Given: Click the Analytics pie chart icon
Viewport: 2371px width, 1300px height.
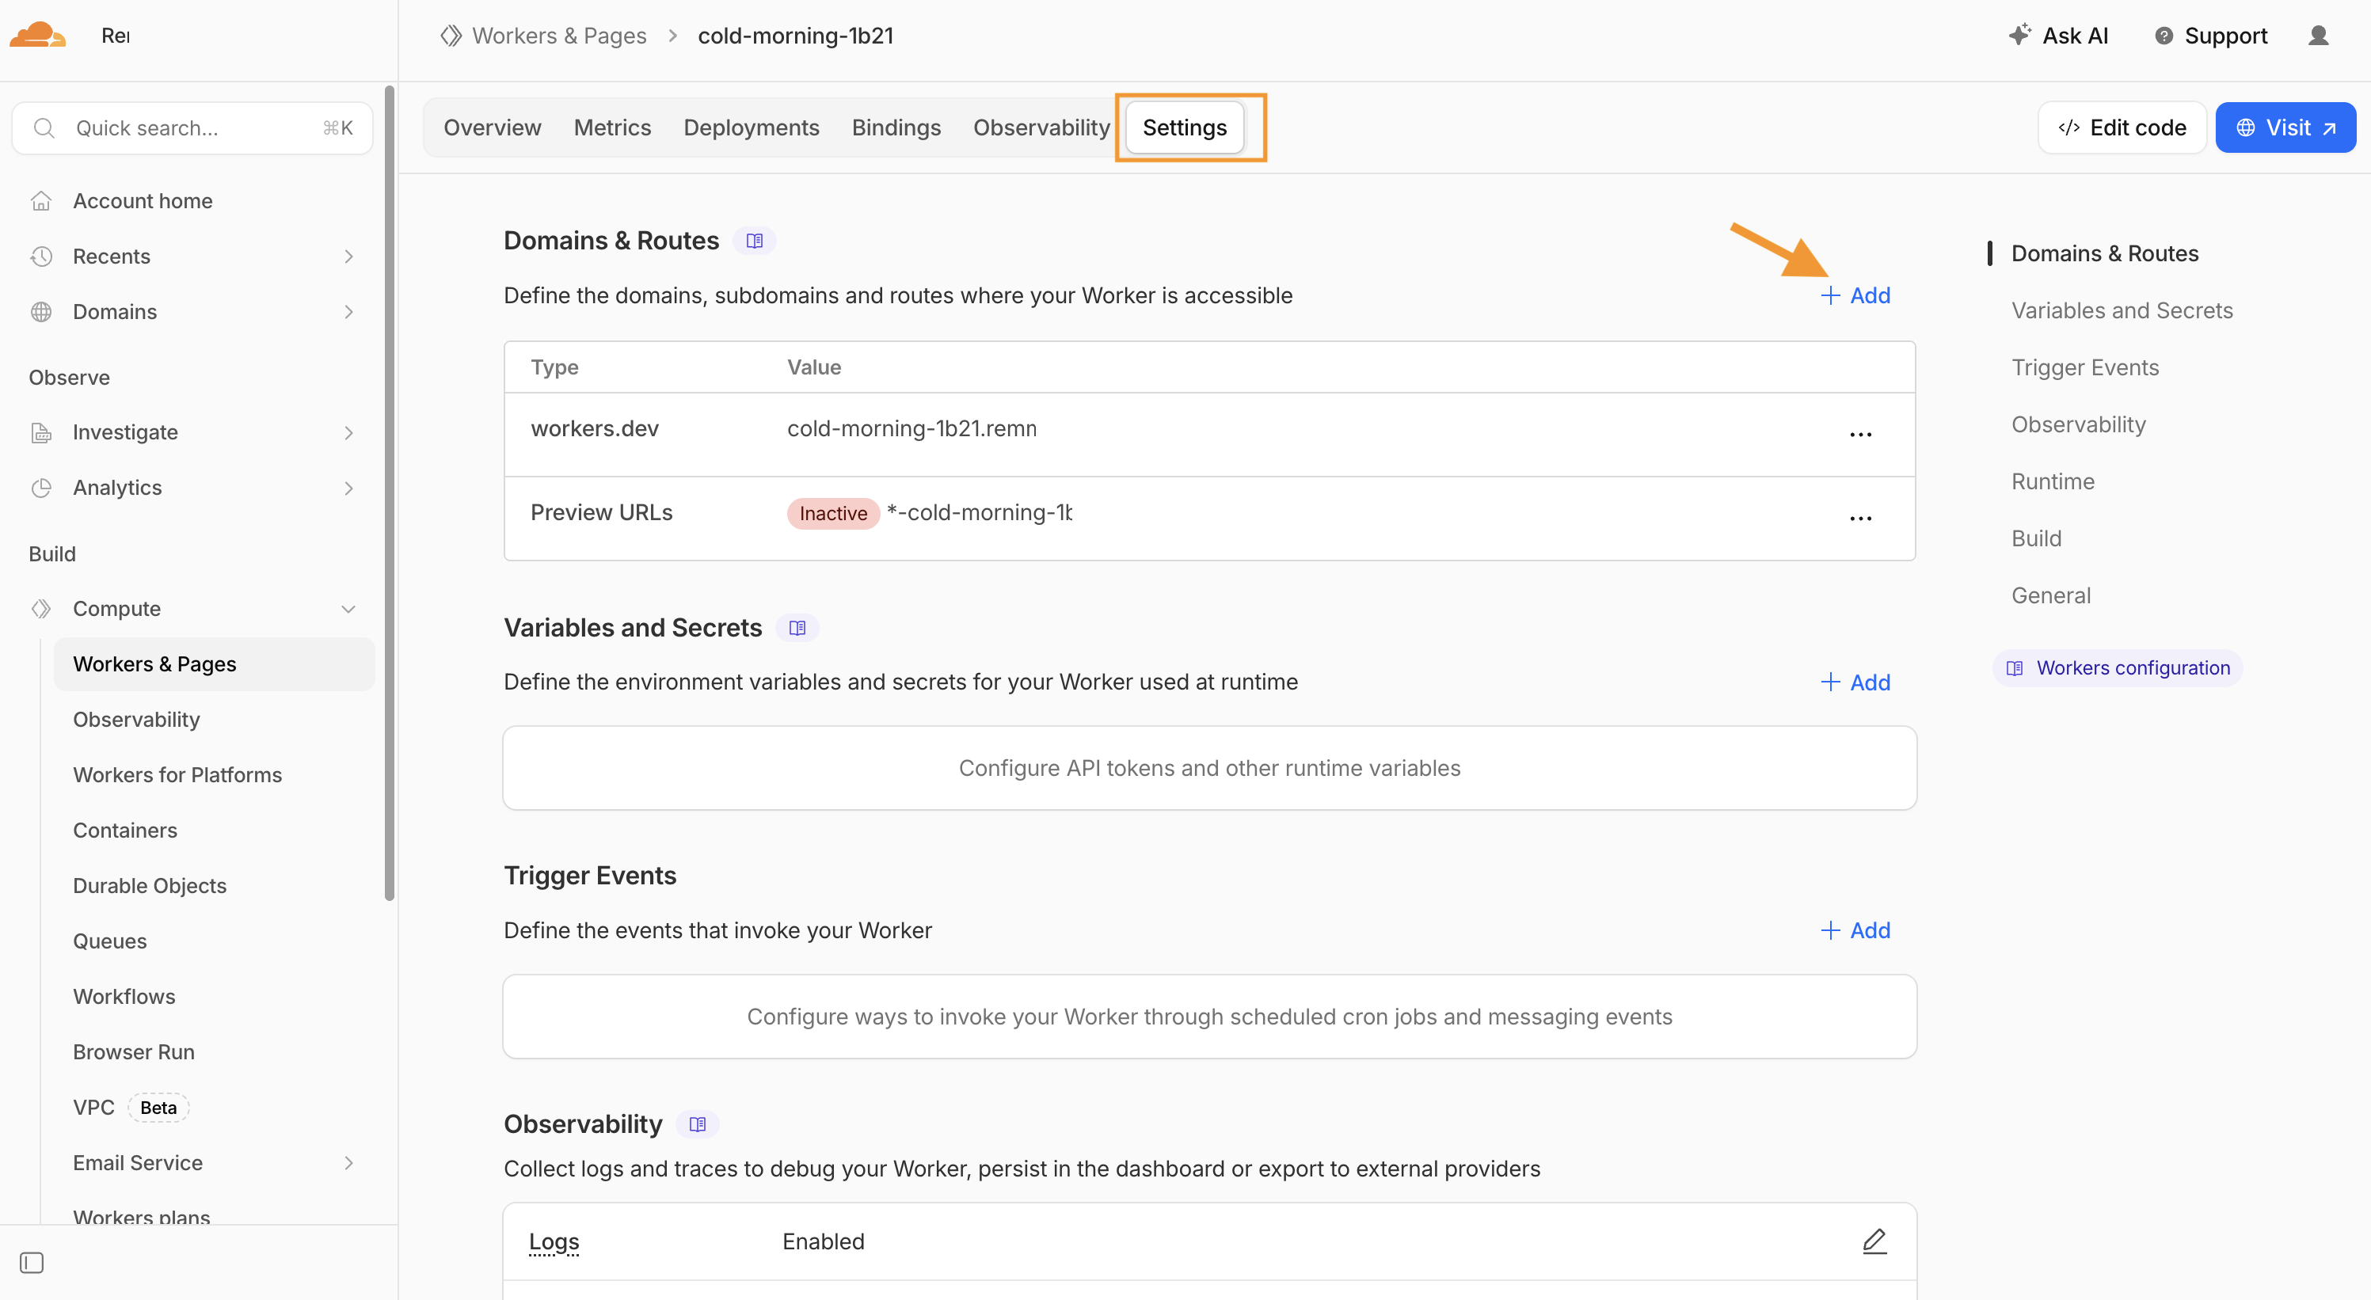Looking at the screenshot, I should tap(41, 488).
